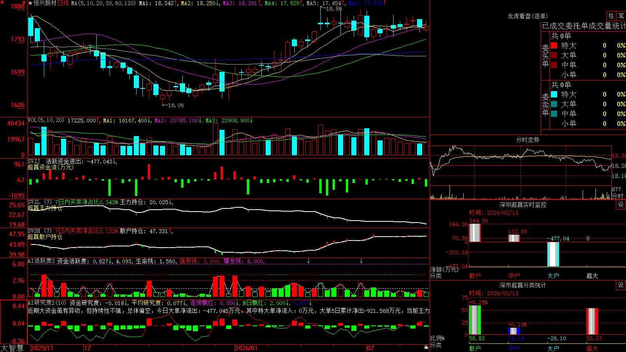Jump to the 2025/11 timeline marker

pyautogui.click(x=42, y=348)
